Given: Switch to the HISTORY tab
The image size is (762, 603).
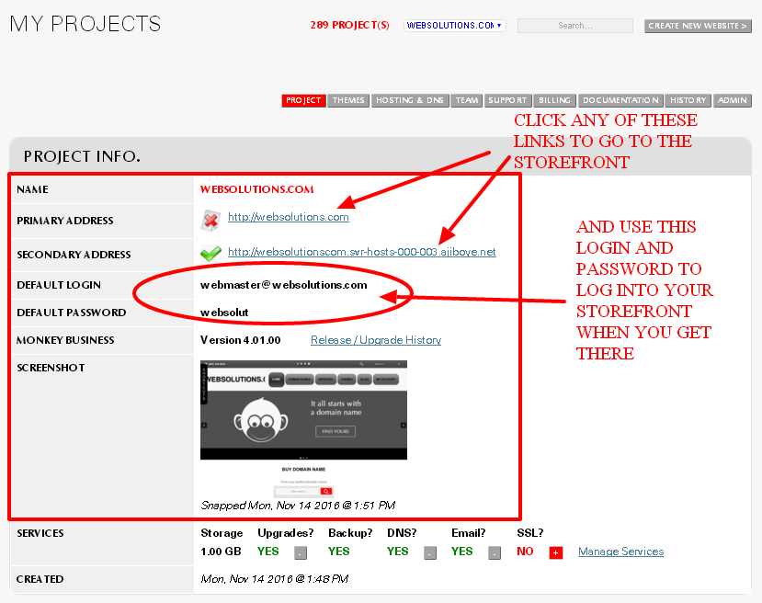Looking at the screenshot, I should 688,100.
